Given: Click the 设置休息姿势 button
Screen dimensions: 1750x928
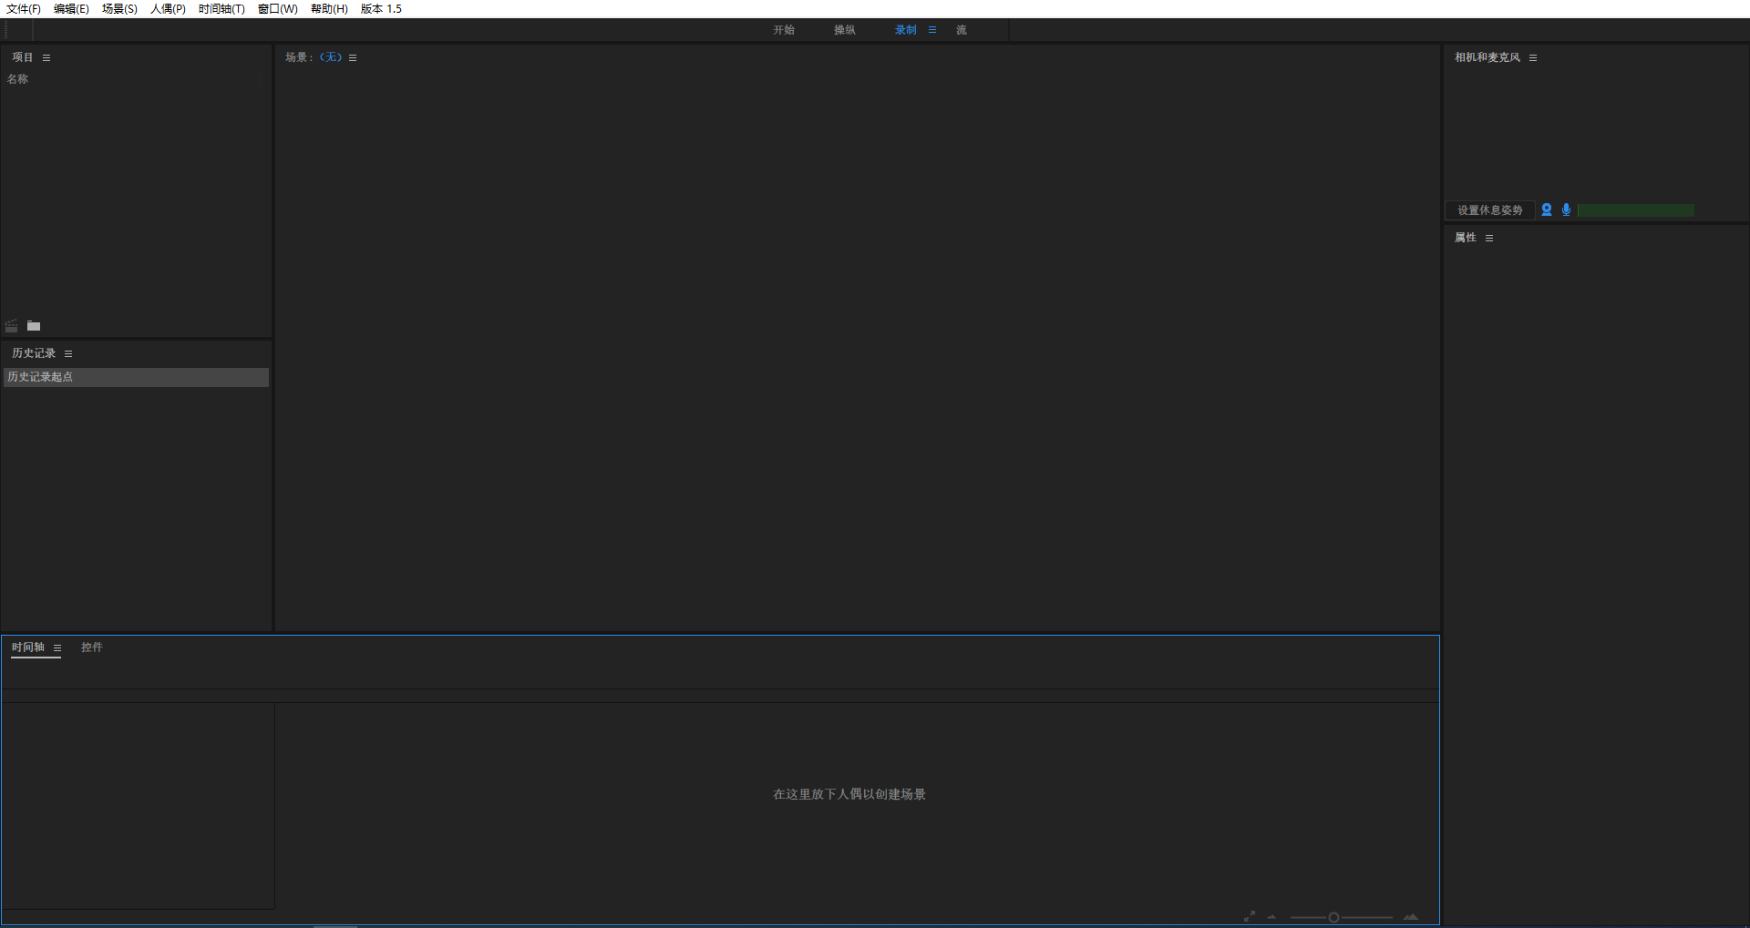Looking at the screenshot, I should click(1489, 210).
